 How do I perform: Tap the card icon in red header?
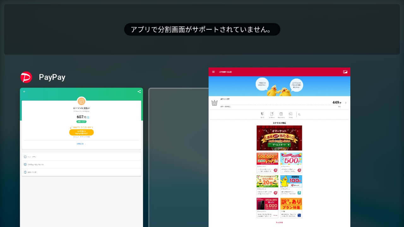point(345,72)
